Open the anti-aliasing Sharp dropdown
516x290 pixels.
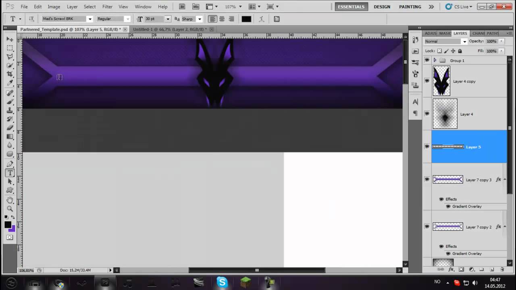coord(199,19)
